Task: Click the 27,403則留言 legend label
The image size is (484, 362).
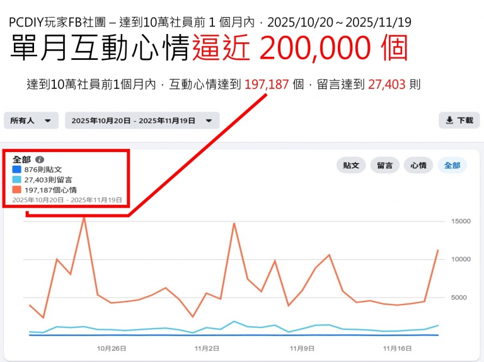Action: click(x=48, y=180)
